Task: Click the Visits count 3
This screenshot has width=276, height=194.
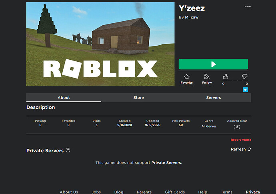Action: coord(96,125)
